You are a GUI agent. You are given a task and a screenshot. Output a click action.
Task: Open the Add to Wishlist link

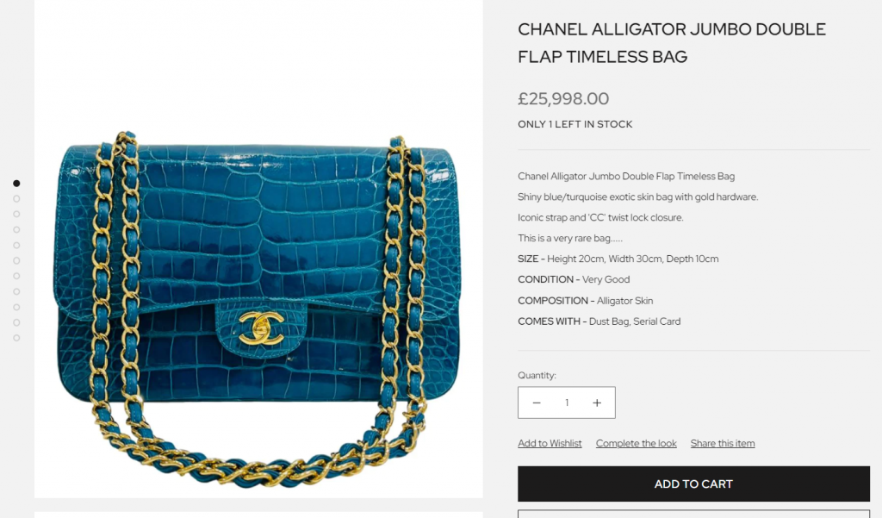(550, 443)
